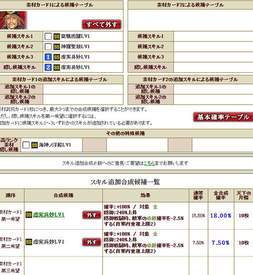Click the その他の特殊候補 section header
Image resolution: width=253 pixels, height=275 pixels.
(125, 134)
